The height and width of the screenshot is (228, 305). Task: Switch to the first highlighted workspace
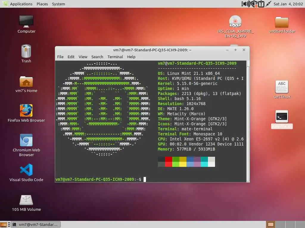click(271, 224)
